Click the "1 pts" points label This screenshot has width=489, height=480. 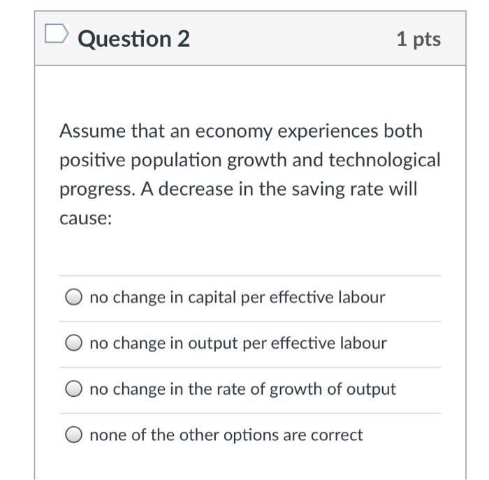coord(419,40)
